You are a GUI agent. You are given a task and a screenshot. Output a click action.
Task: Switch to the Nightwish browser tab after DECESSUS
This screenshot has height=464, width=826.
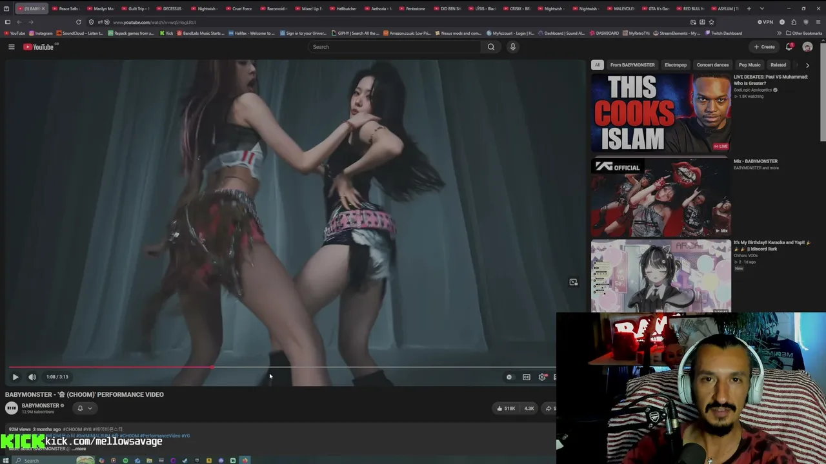coord(204,8)
